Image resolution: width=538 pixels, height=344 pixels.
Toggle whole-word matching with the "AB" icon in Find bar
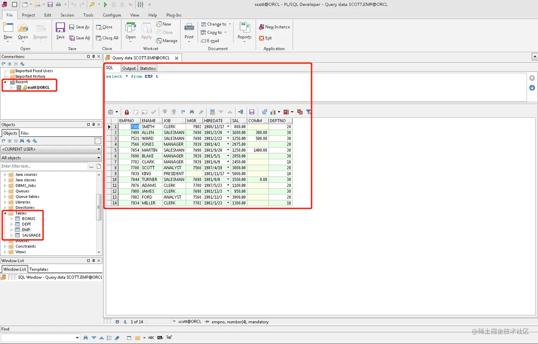click(169, 338)
